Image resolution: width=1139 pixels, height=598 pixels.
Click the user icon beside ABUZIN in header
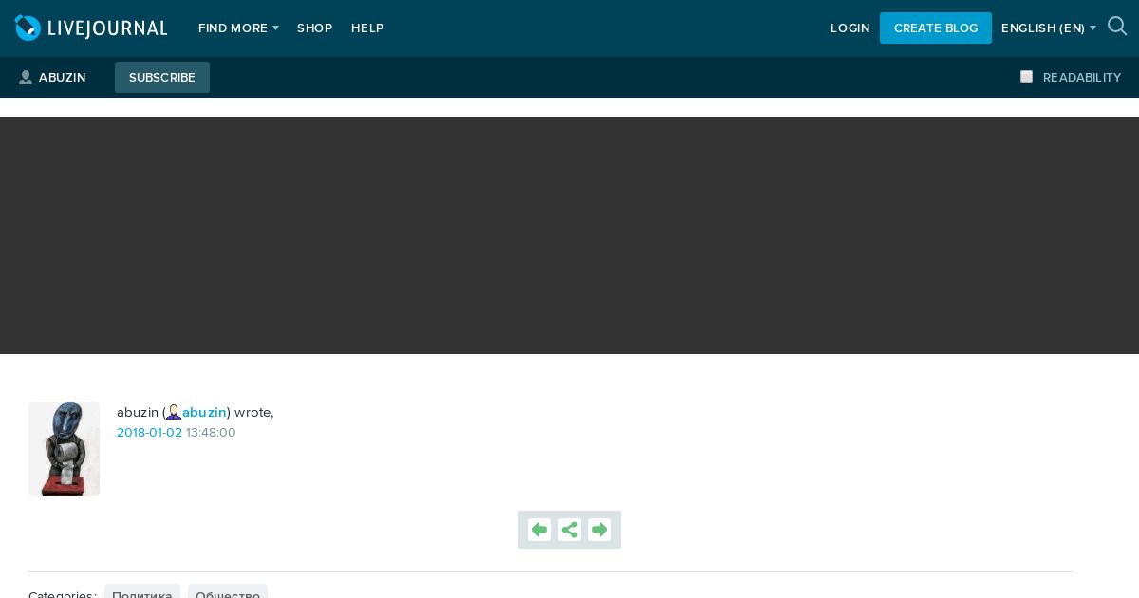26,78
